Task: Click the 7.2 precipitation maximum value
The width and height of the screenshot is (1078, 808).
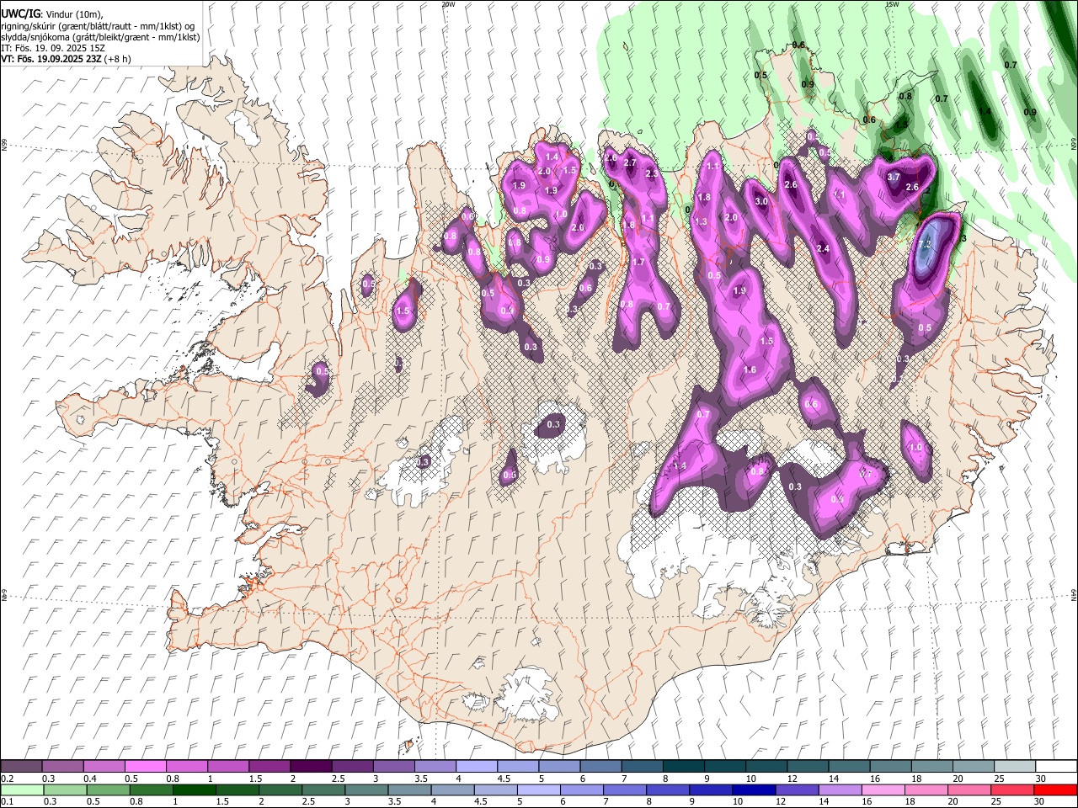Action: click(925, 244)
